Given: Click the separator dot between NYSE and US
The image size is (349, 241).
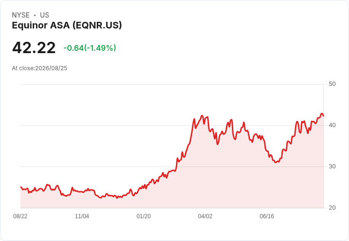Looking at the screenshot, I should point(35,15).
